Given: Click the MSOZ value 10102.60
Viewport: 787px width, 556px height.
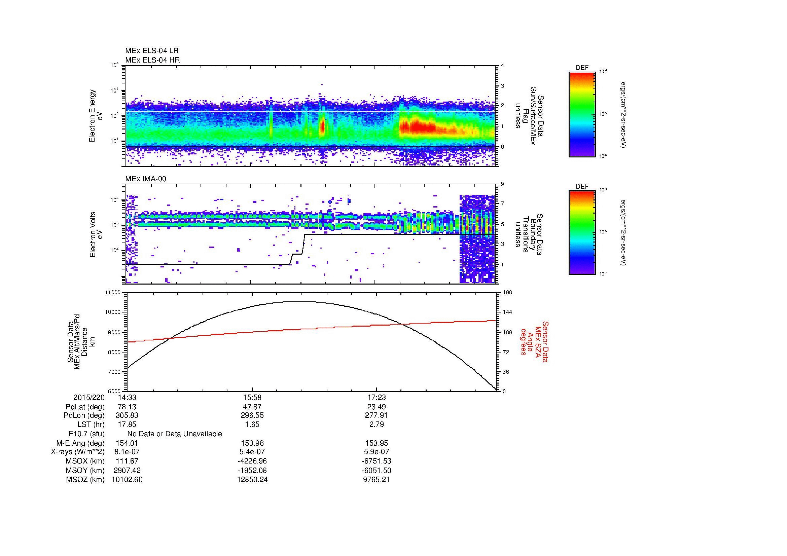Looking at the screenshot, I should (127, 480).
